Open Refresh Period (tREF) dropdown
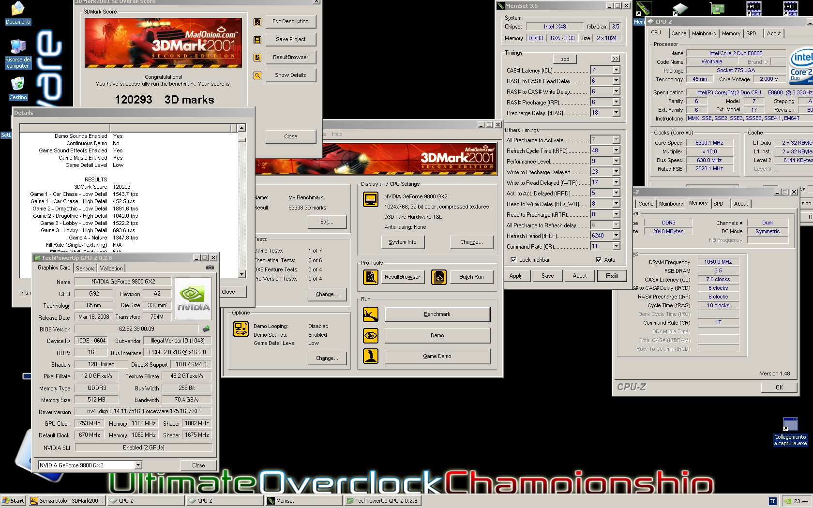 click(x=616, y=236)
